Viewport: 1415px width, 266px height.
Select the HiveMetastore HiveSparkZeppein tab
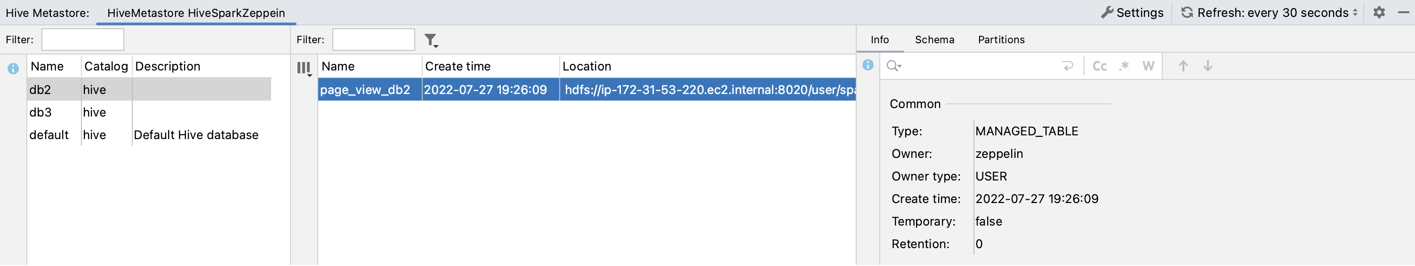click(x=195, y=13)
